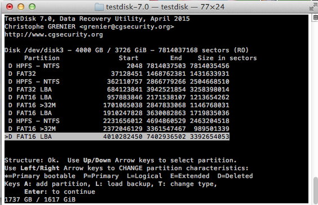Image resolution: width=318 pixels, height=205 pixels.
Task: Select FAT16 LBA partition starting at 1910247828
Action: coord(118,113)
